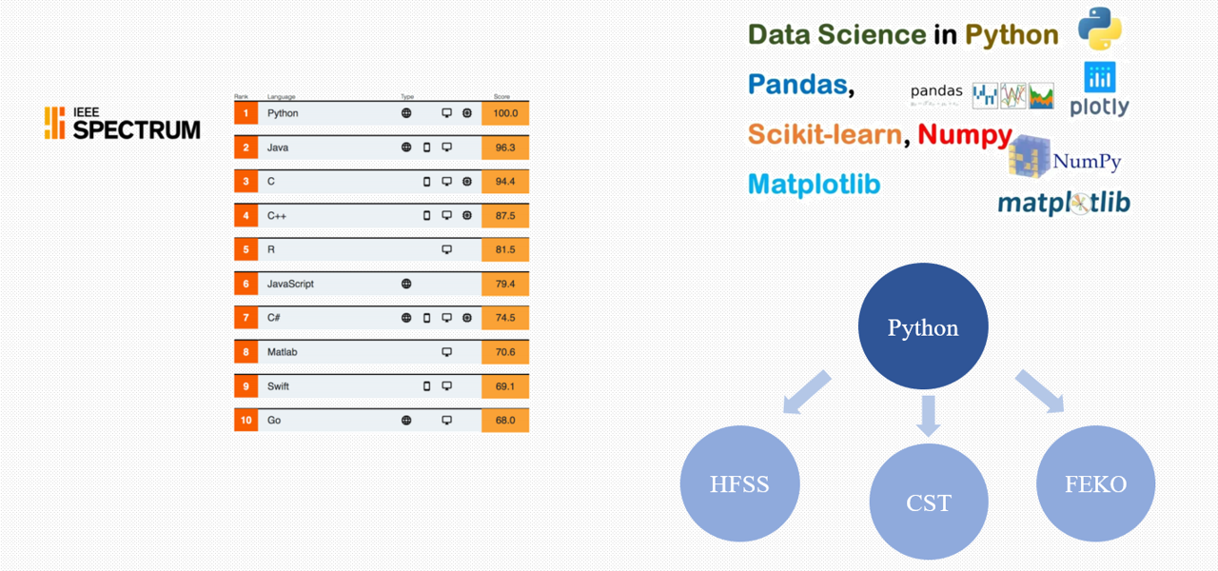The image size is (1218, 571).
Task: Click the Python snake logo
Action: [1100, 30]
